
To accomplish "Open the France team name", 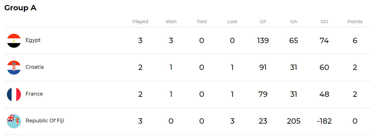I will 34,94.
